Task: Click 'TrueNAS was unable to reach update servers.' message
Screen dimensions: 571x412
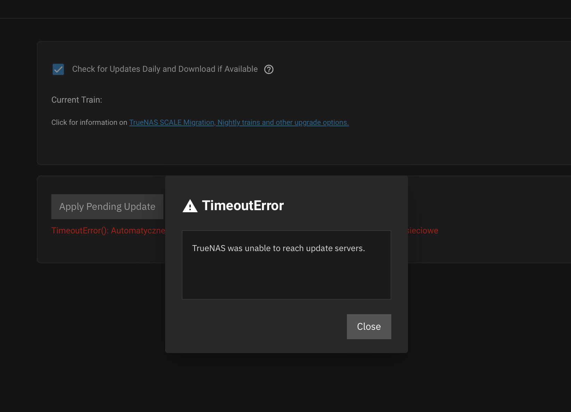Action: point(279,248)
